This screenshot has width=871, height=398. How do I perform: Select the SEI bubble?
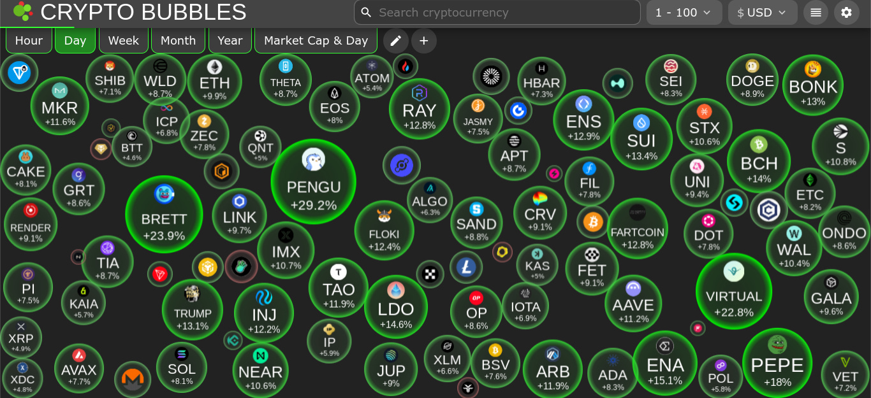click(671, 80)
